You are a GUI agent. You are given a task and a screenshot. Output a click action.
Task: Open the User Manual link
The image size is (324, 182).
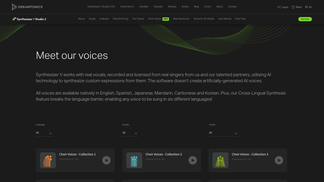[x=225, y=19]
